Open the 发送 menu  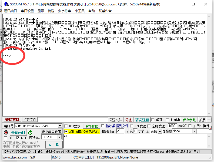click(x=51, y=11)
